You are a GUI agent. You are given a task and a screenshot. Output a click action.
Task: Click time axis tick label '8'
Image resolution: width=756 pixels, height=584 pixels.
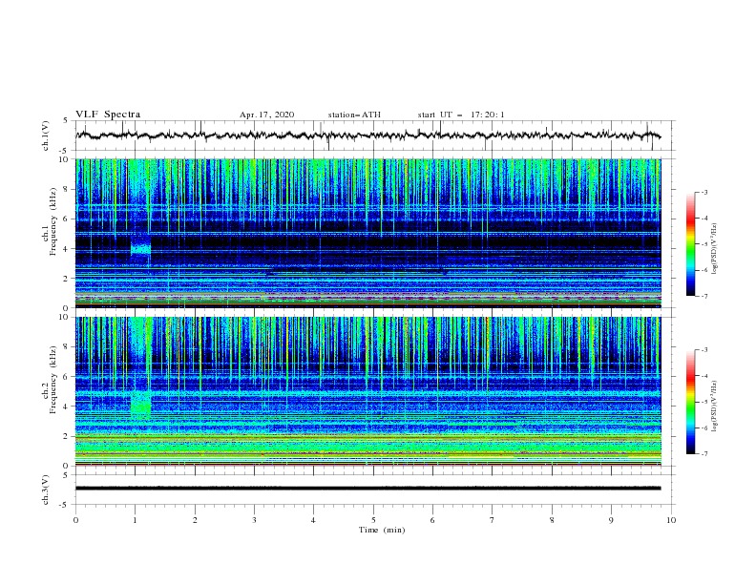(x=552, y=520)
